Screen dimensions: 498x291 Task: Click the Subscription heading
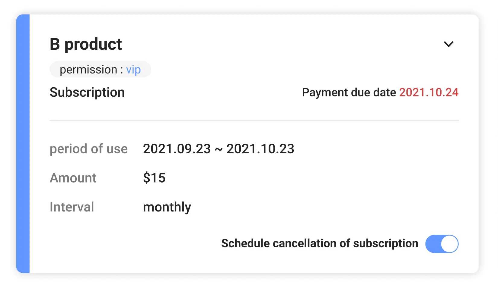tap(87, 92)
